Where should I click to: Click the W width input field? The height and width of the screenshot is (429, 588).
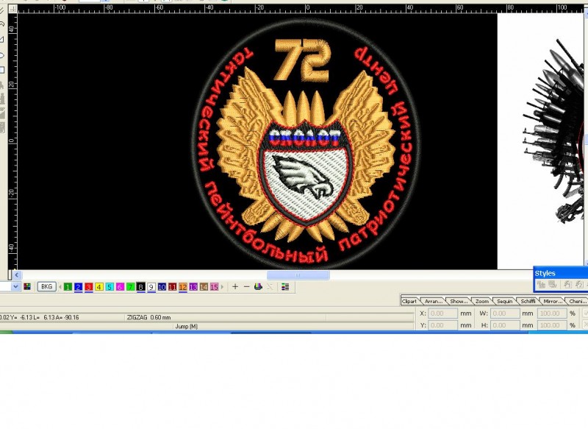coord(505,313)
